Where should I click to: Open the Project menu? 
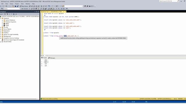point(17,4)
